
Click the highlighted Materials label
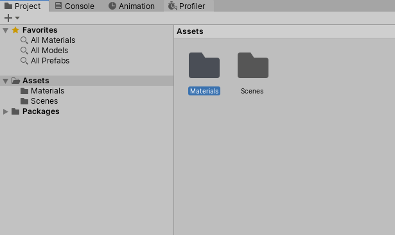pyautogui.click(x=204, y=91)
